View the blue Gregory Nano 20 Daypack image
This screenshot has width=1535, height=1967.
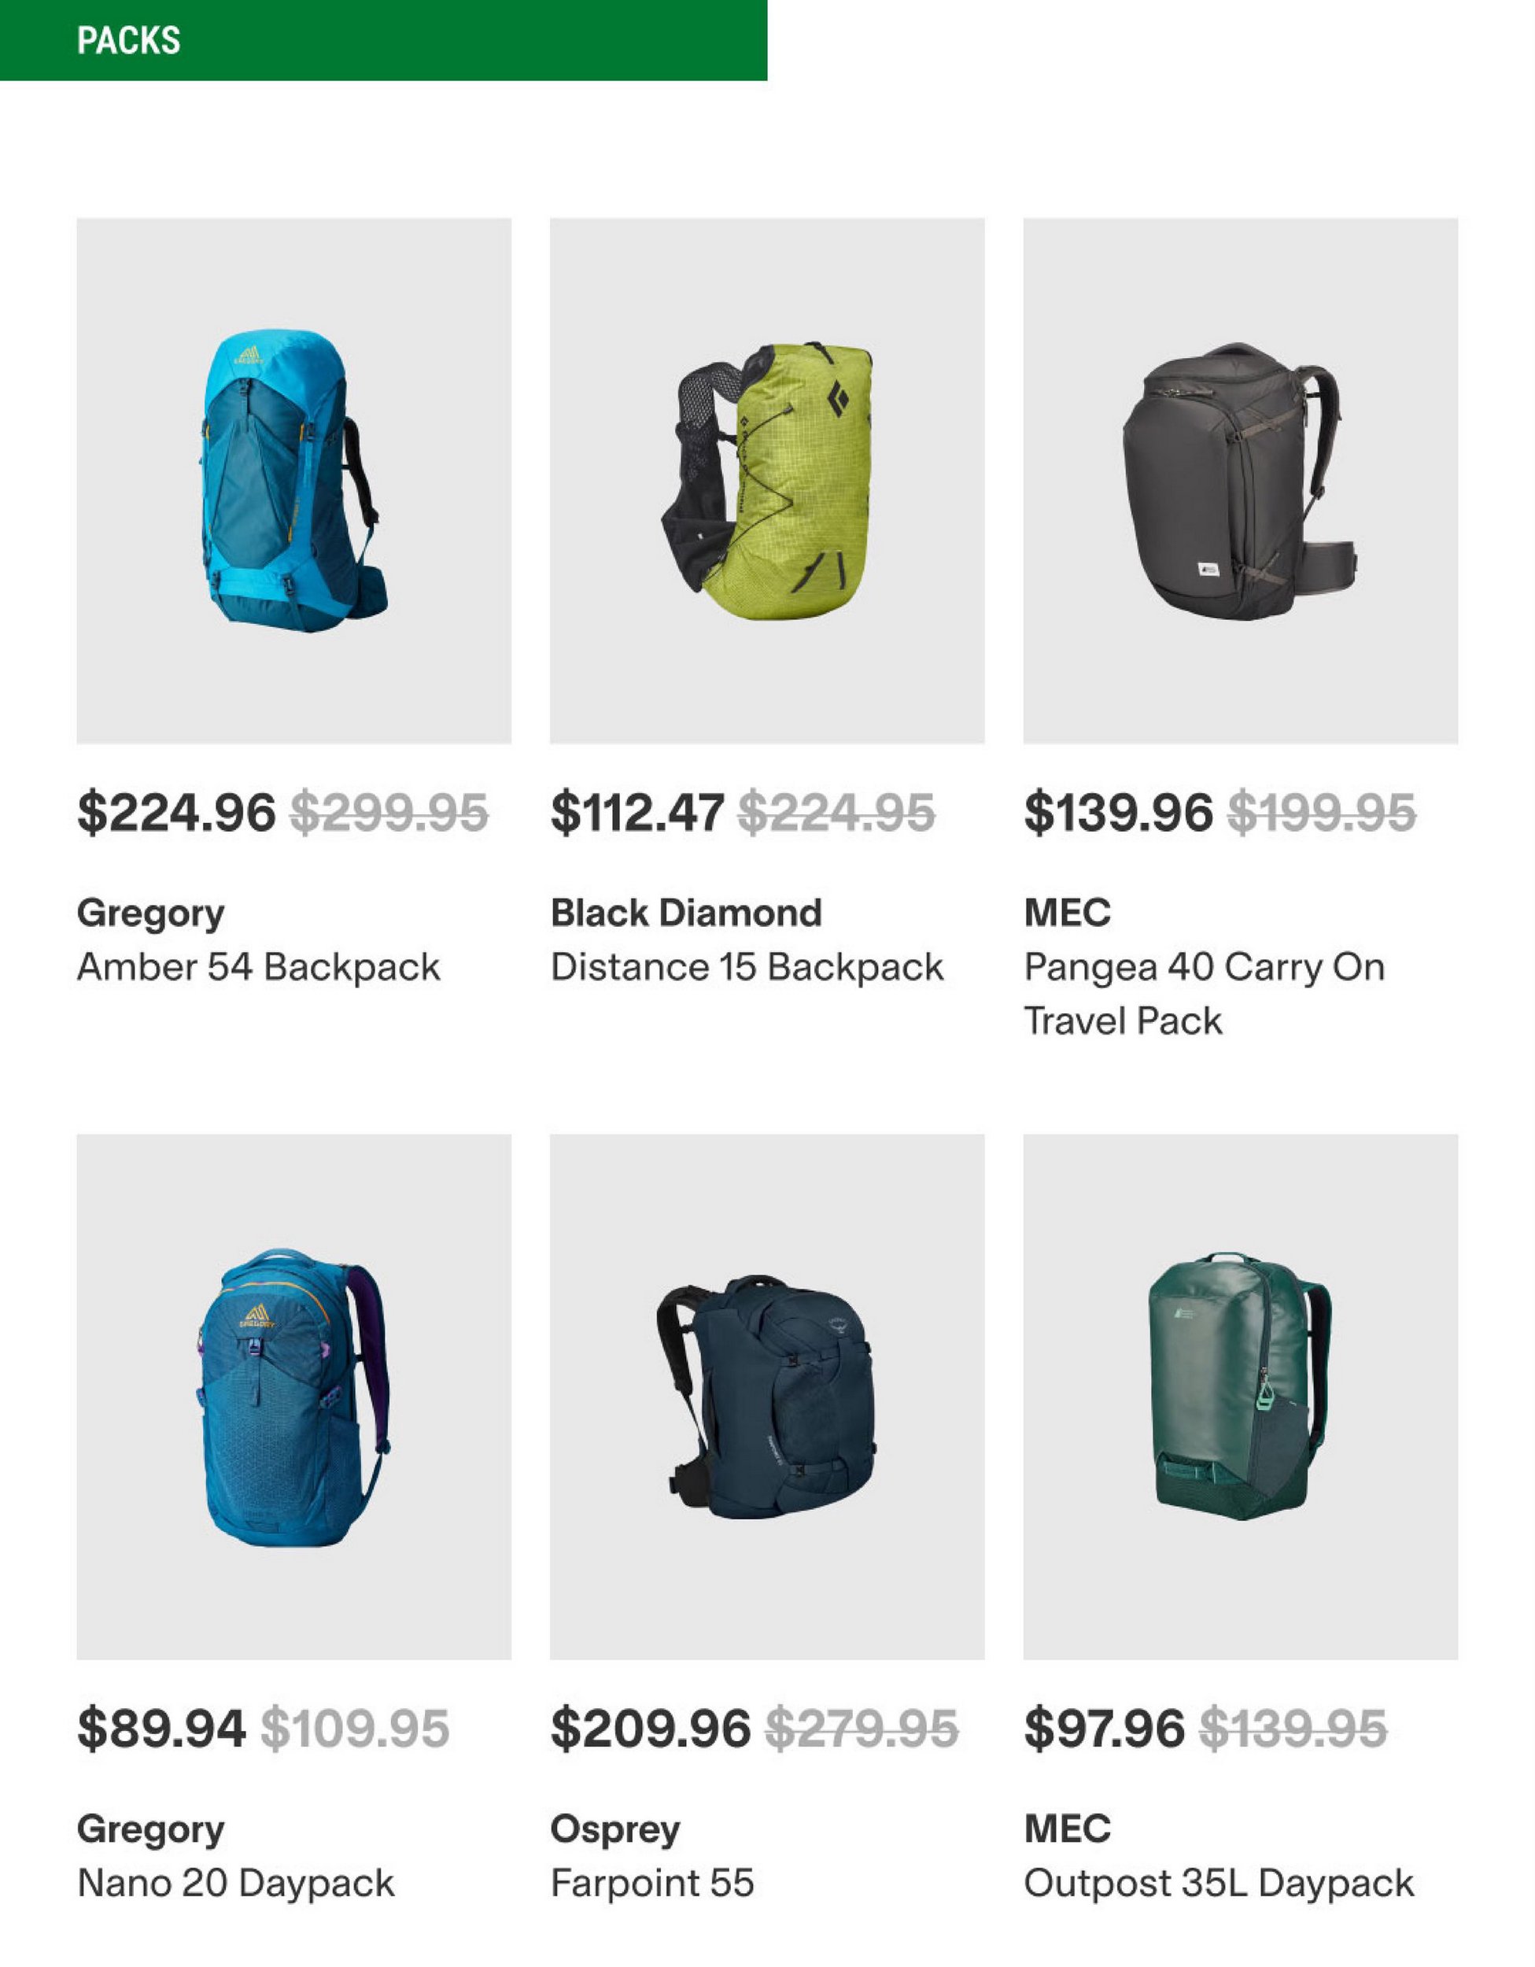click(293, 1397)
